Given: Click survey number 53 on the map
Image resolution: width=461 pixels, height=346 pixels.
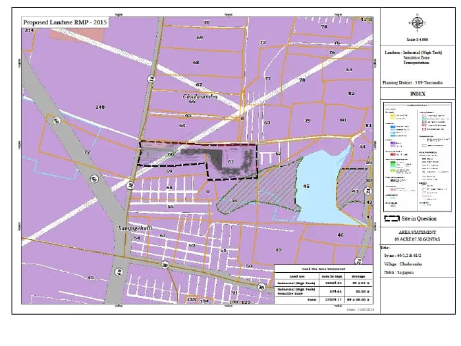Looking at the screenshot, I should point(163,236).
